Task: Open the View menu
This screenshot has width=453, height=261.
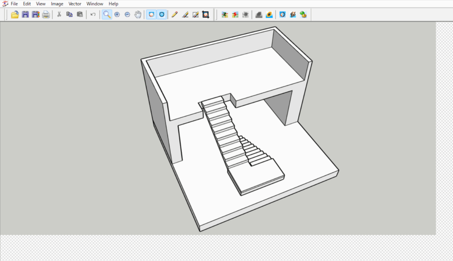Action: (x=41, y=4)
